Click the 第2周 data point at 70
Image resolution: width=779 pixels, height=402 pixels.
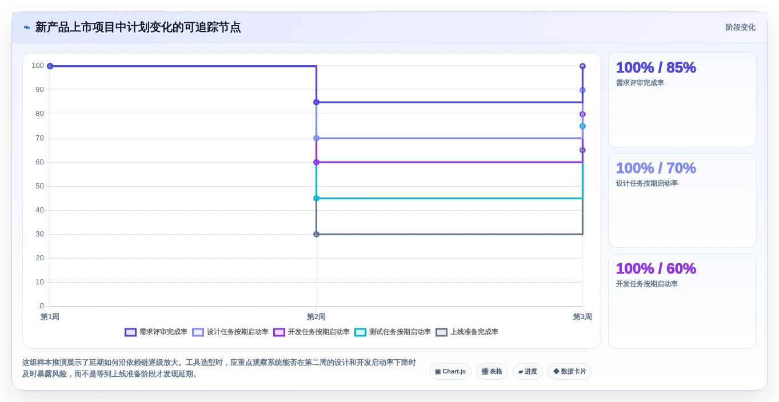tap(316, 138)
